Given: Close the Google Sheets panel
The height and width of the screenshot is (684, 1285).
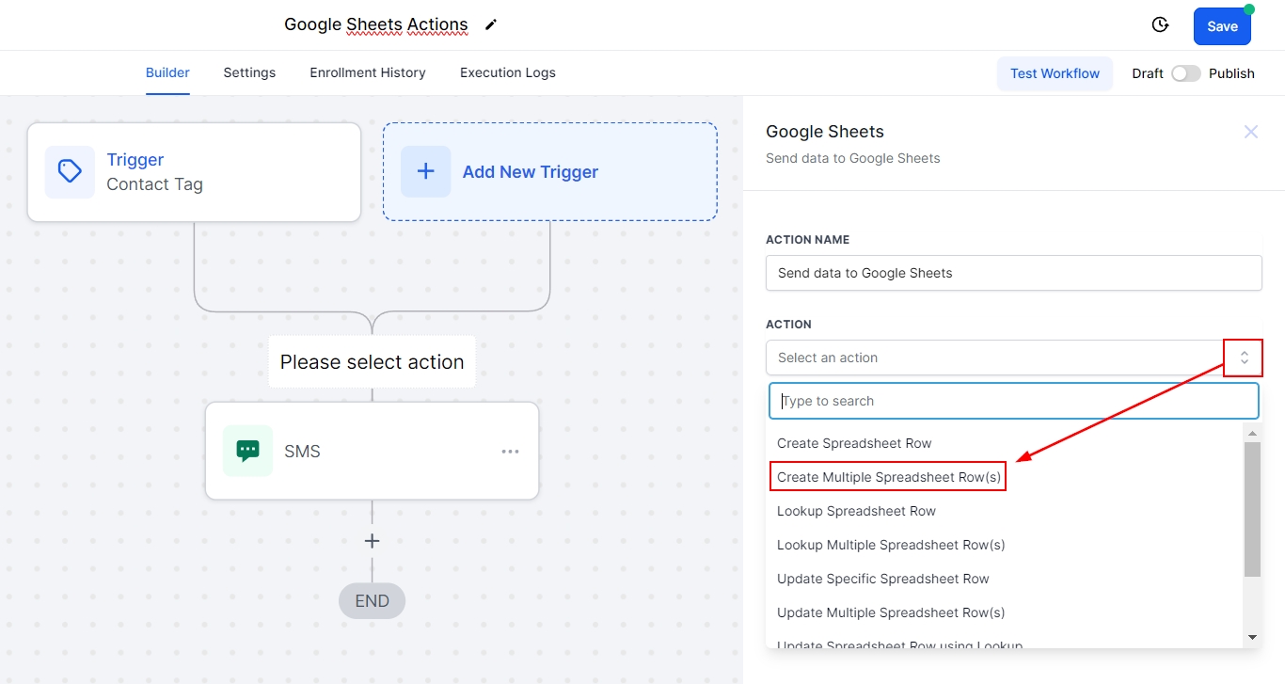Looking at the screenshot, I should click(x=1250, y=133).
